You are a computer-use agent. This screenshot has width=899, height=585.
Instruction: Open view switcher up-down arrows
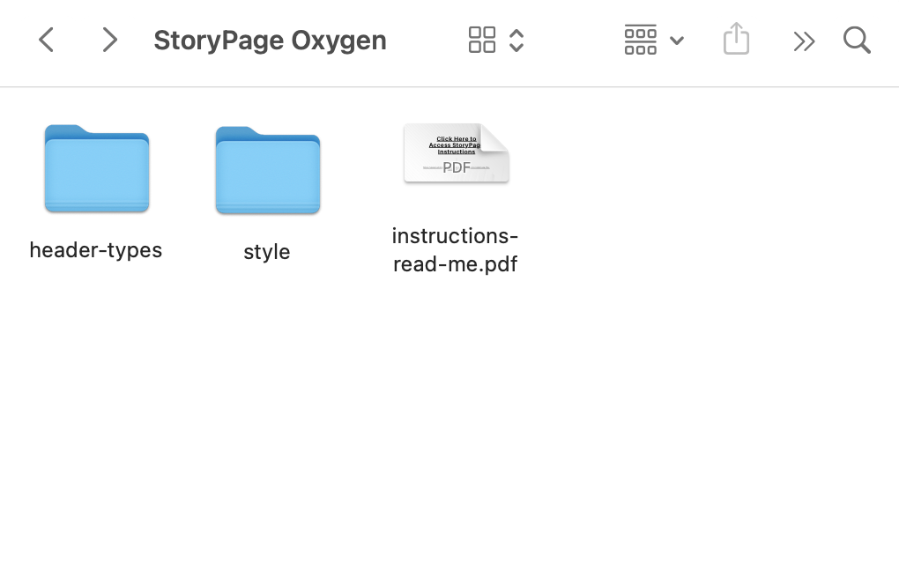tap(516, 41)
